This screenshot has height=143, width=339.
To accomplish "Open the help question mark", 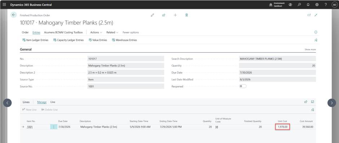I will (x=326, y=5).
